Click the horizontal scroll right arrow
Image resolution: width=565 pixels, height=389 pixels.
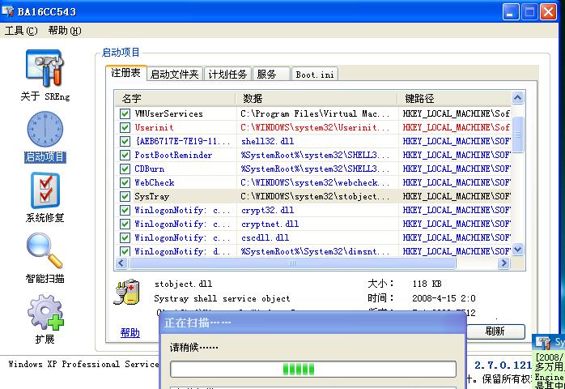(503, 263)
